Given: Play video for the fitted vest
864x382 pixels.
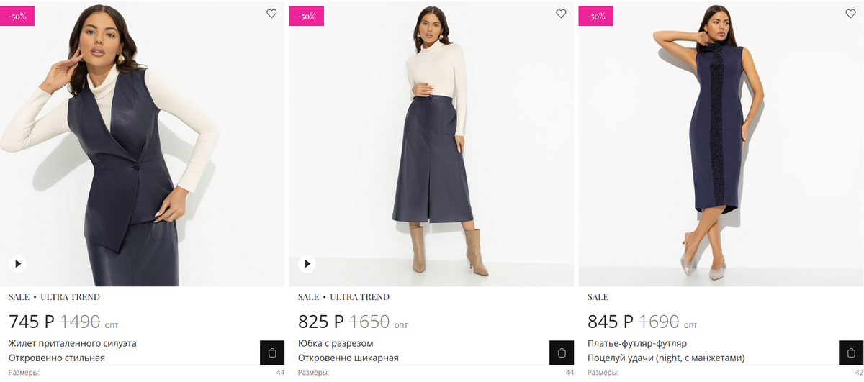Looking at the screenshot, I should (18, 264).
